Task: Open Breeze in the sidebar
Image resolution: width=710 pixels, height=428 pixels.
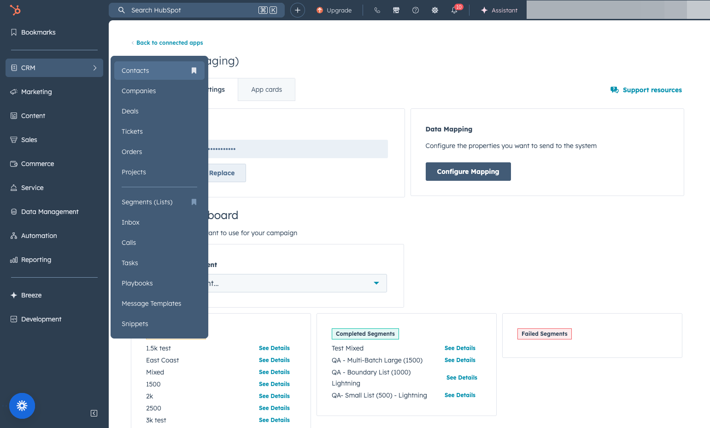Action: [54, 295]
